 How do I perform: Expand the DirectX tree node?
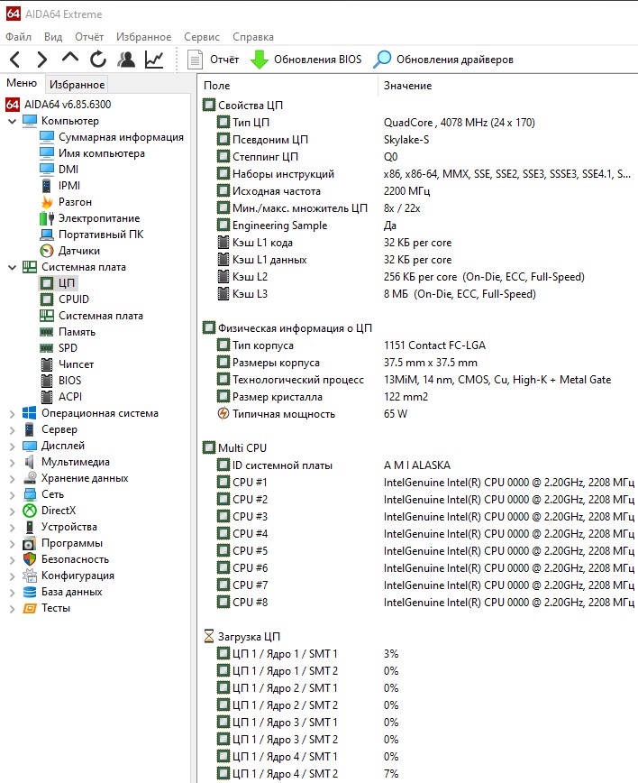pos(13,511)
